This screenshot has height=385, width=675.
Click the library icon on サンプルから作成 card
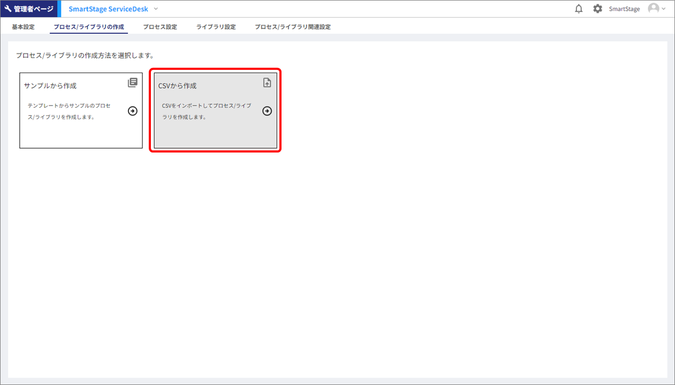(133, 83)
